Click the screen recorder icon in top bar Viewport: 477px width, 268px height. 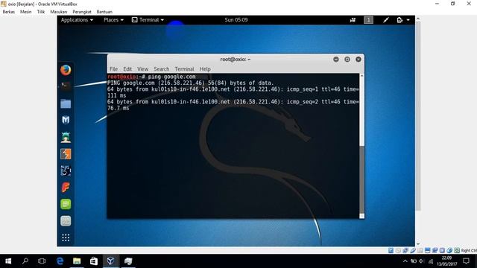click(353, 20)
